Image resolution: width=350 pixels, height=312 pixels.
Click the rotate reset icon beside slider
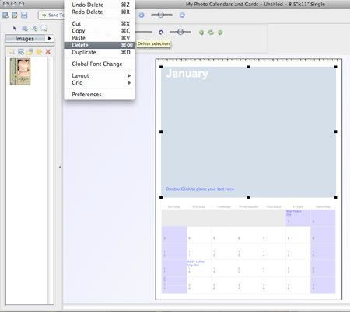161,33
